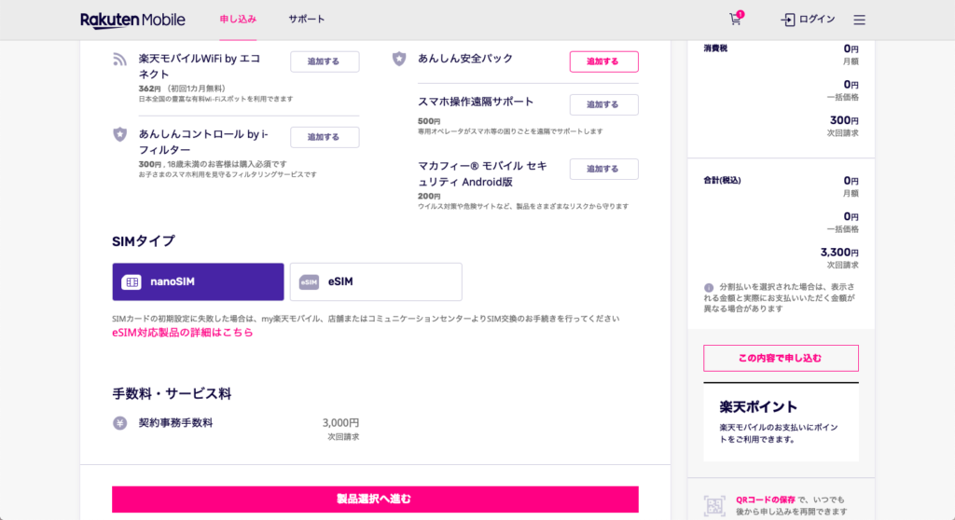Click the 300円 tax amount
The width and height of the screenshot is (955, 520).
click(x=844, y=120)
